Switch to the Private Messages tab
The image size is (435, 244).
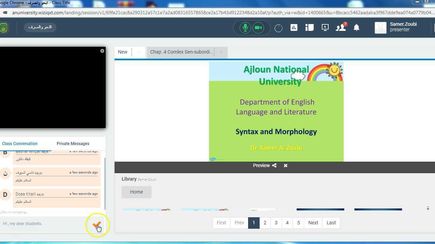(73, 144)
